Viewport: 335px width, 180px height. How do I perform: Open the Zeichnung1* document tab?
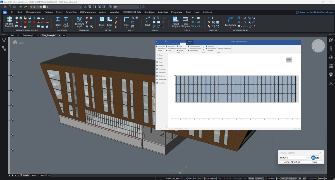(28, 35)
